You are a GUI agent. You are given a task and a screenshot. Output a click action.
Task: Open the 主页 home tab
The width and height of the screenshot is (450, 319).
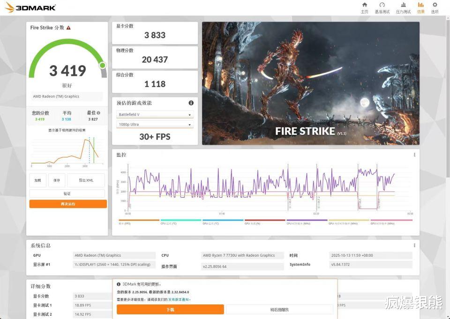(x=365, y=8)
